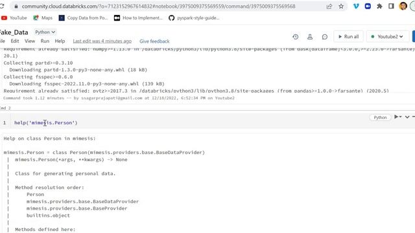Open the Vimeo extension icon
The image size is (415, 233).
coord(356,6)
